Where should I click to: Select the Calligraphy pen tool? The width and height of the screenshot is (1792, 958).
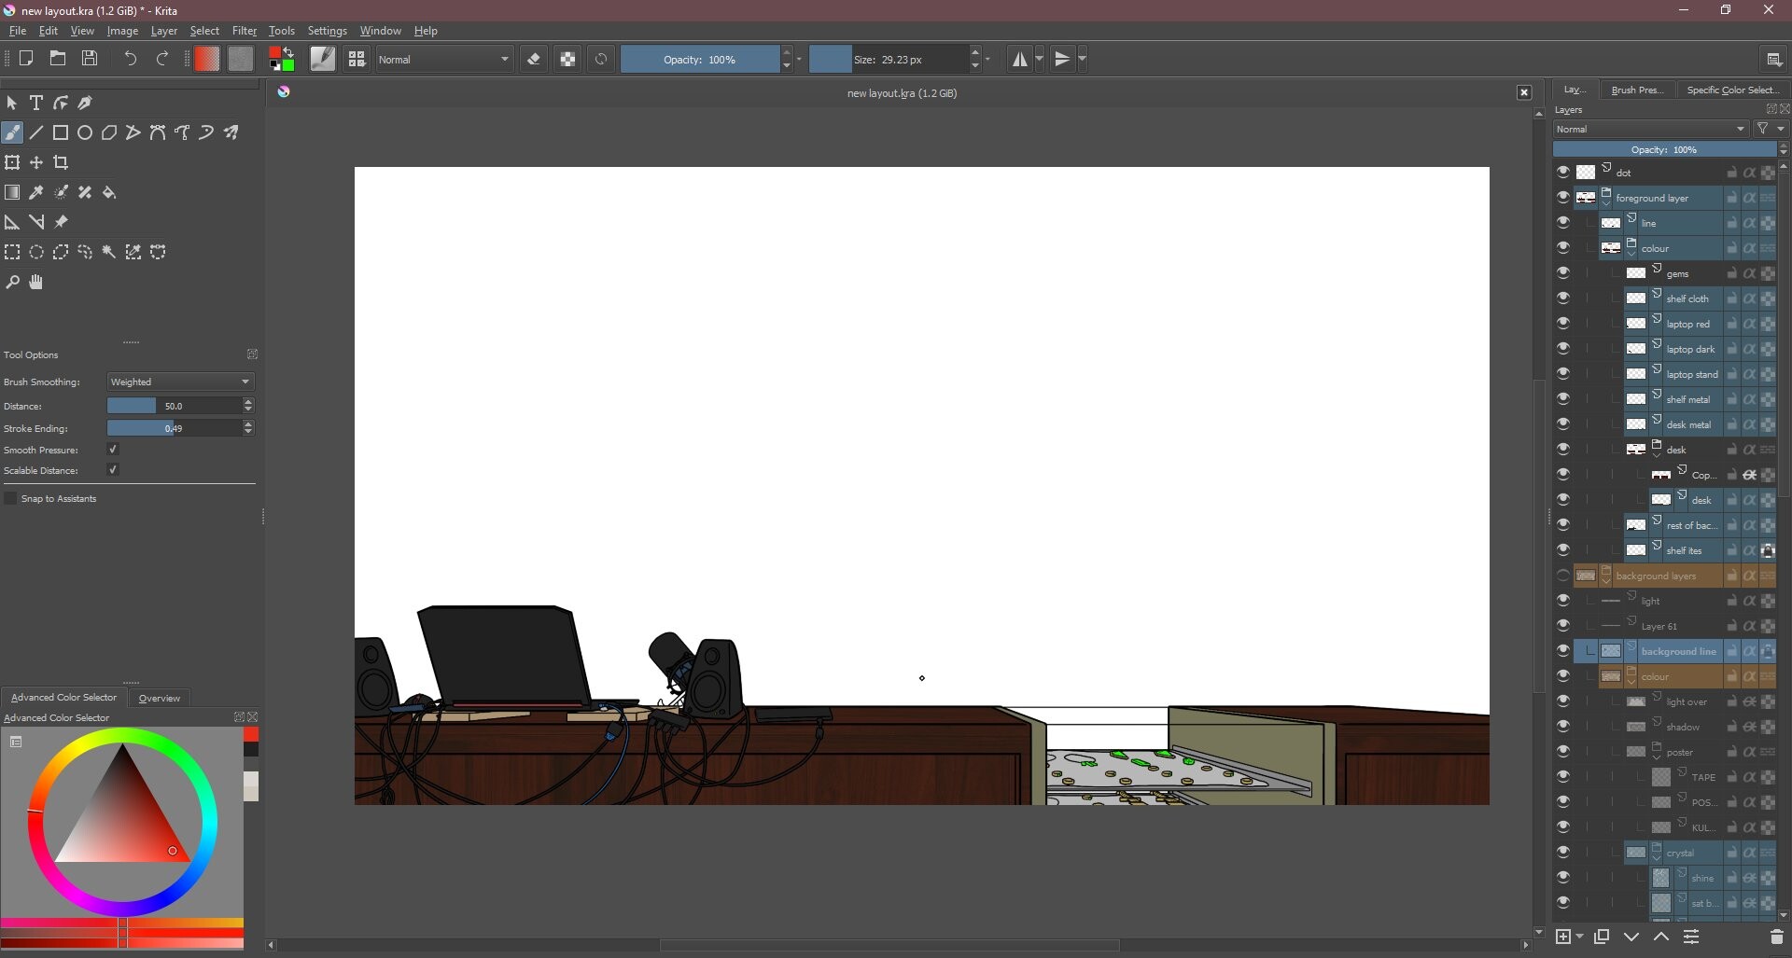(x=85, y=103)
